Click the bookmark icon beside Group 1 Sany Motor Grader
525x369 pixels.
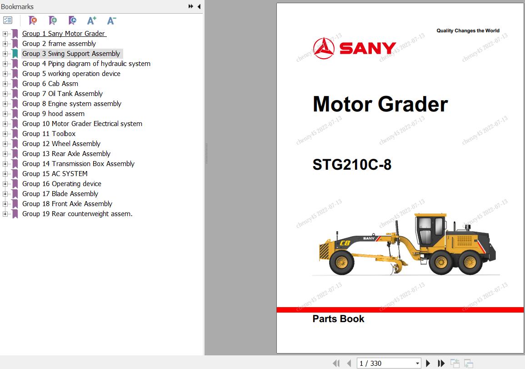(15, 34)
